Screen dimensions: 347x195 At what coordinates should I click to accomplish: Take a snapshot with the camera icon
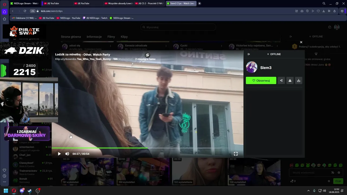tap(302, 11)
